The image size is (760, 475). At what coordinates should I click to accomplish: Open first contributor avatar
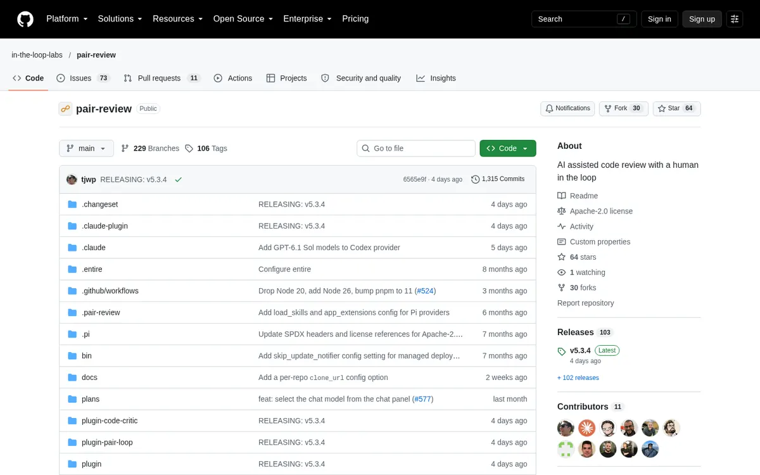pos(566,428)
